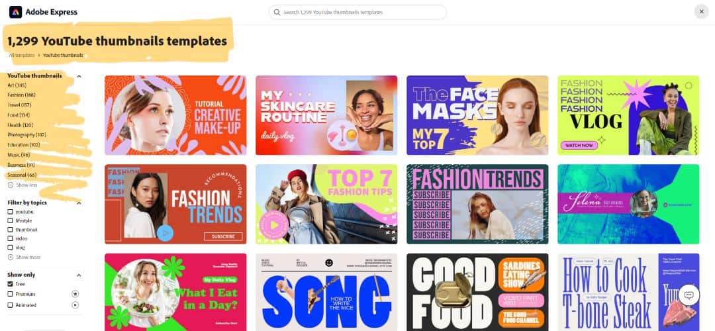Focus the YouTube thumbnails templates search field

[358, 13]
